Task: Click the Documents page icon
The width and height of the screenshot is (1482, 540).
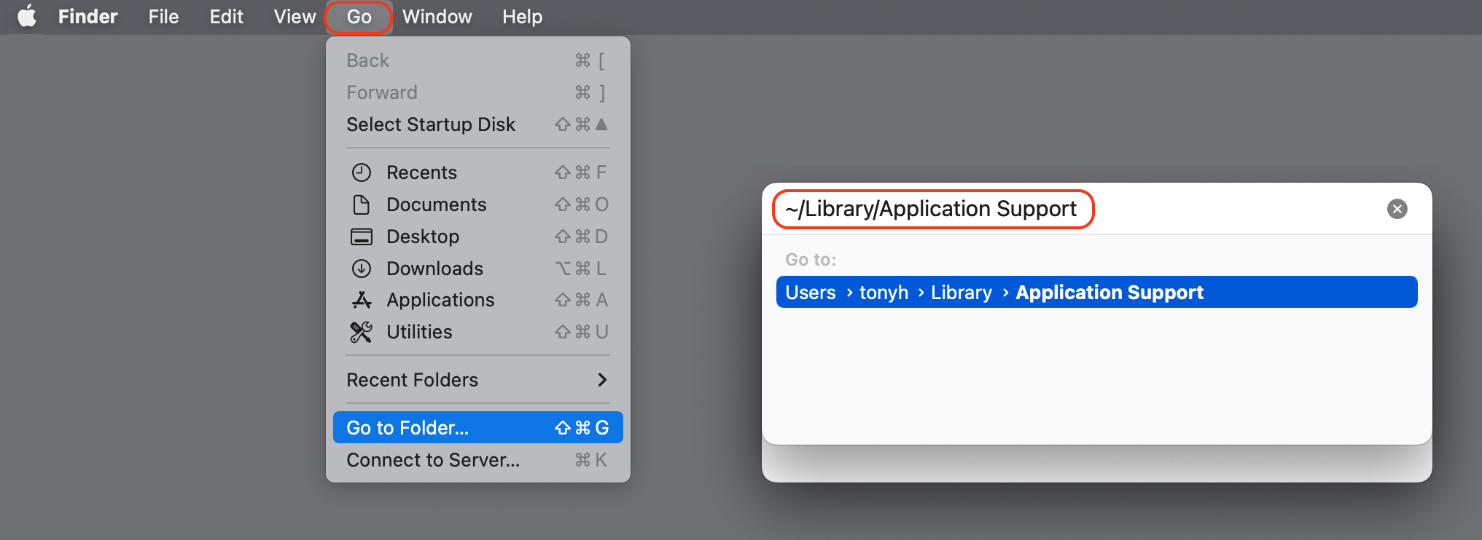Action: tap(362, 205)
